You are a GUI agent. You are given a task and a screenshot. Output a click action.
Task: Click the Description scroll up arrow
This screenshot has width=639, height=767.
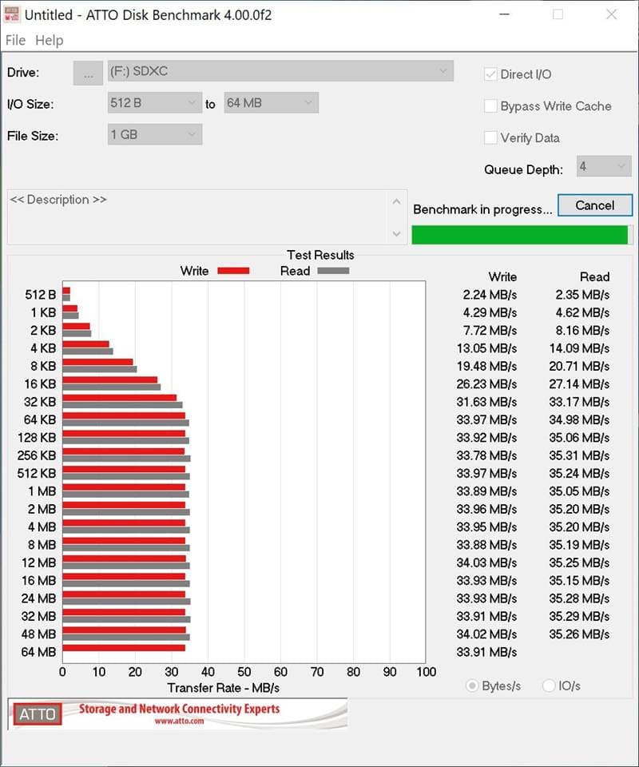pyautogui.click(x=396, y=201)
